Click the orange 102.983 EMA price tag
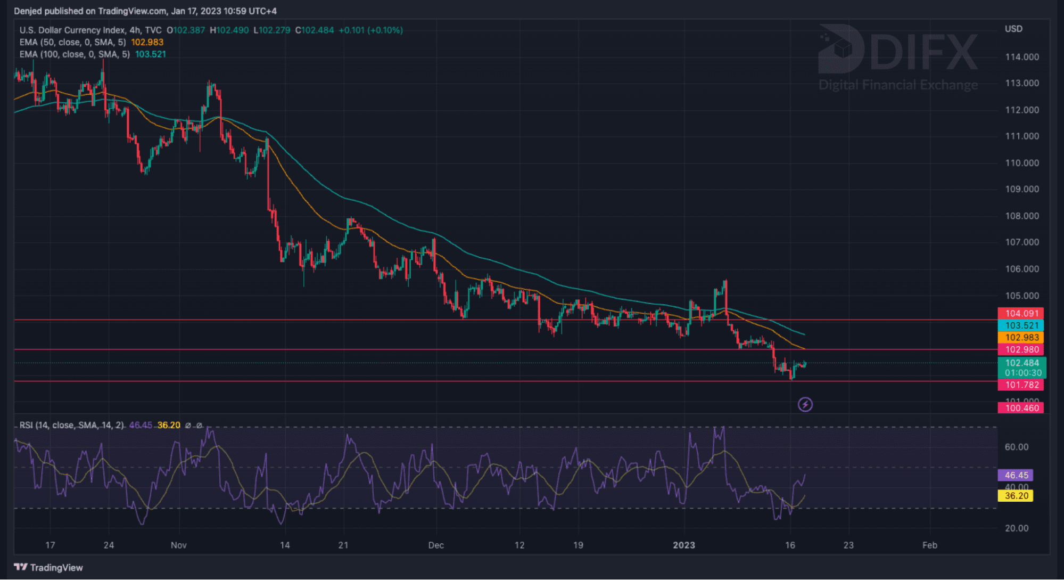The height and width of the screenshot is (580, 1064). [x=1021, y=338]
